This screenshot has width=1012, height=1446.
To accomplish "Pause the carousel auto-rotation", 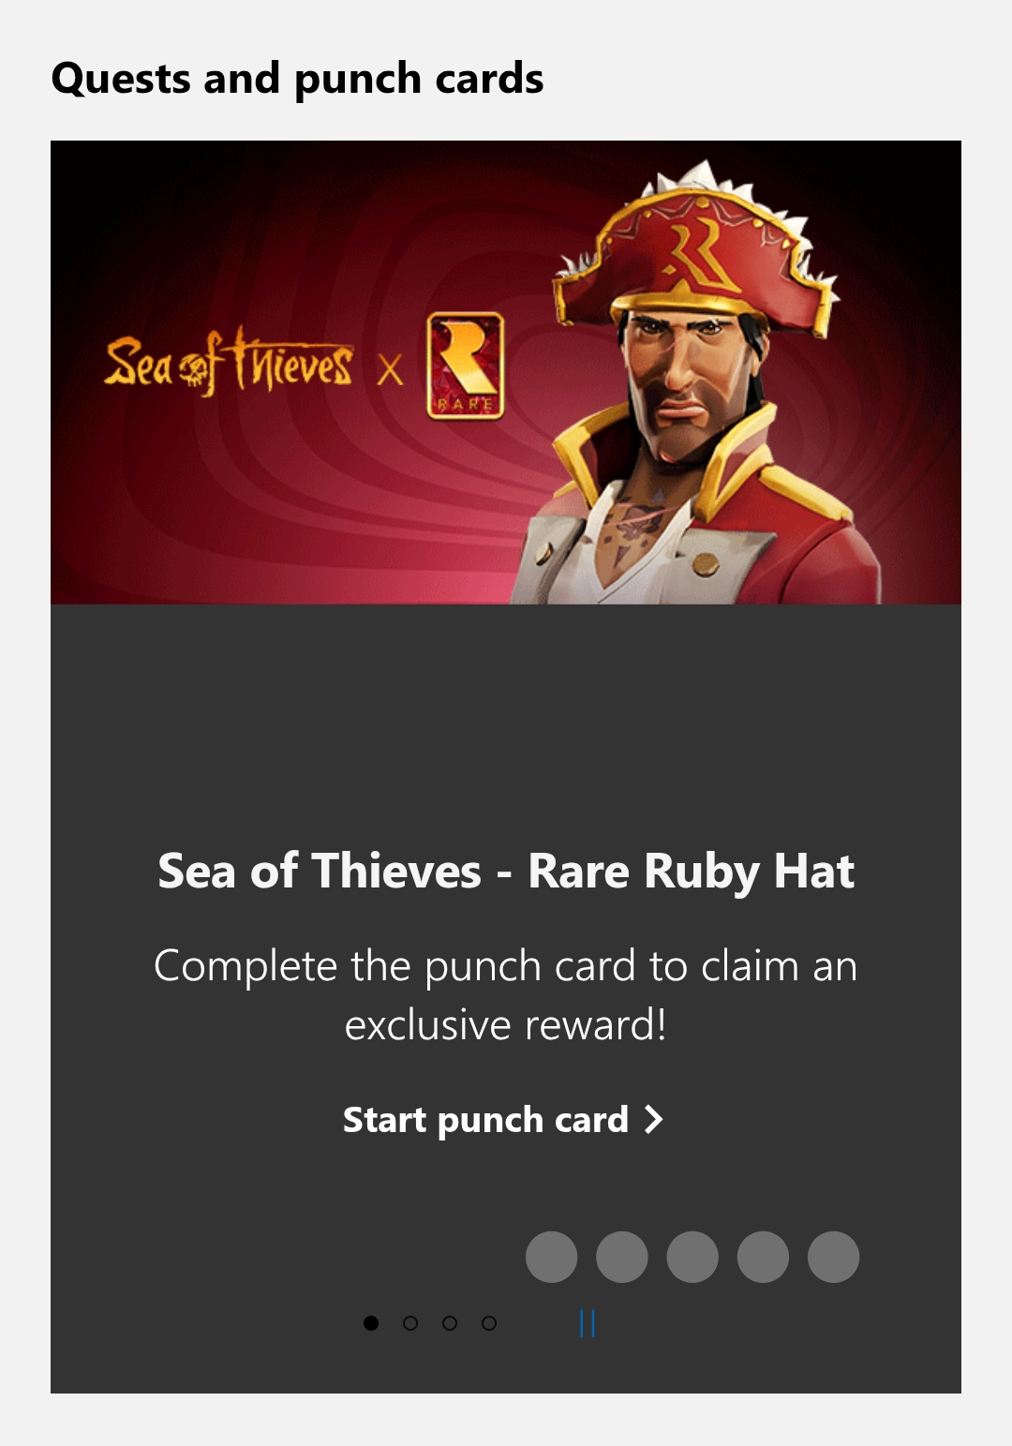I will pos(588,1323).
